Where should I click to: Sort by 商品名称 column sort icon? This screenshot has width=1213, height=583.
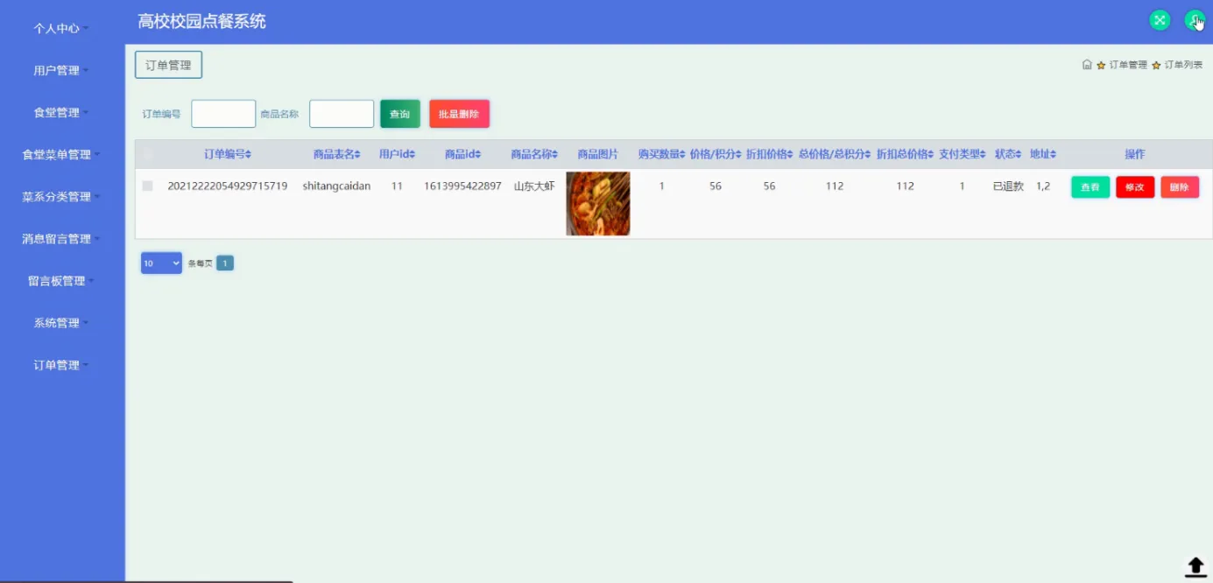coord(556,155)
